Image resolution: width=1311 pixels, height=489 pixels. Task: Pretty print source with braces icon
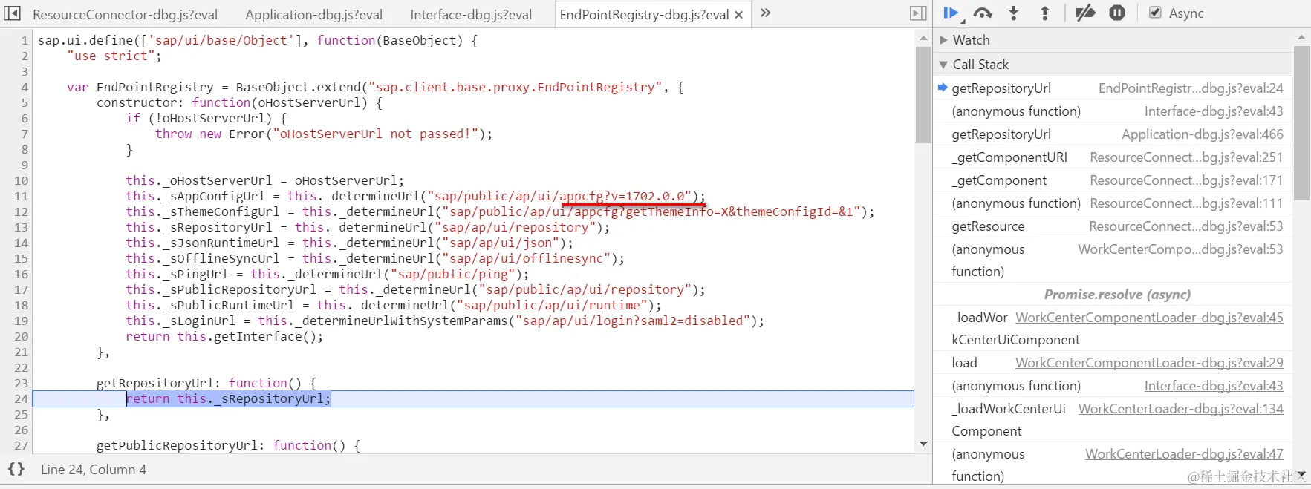click(16, 469)
